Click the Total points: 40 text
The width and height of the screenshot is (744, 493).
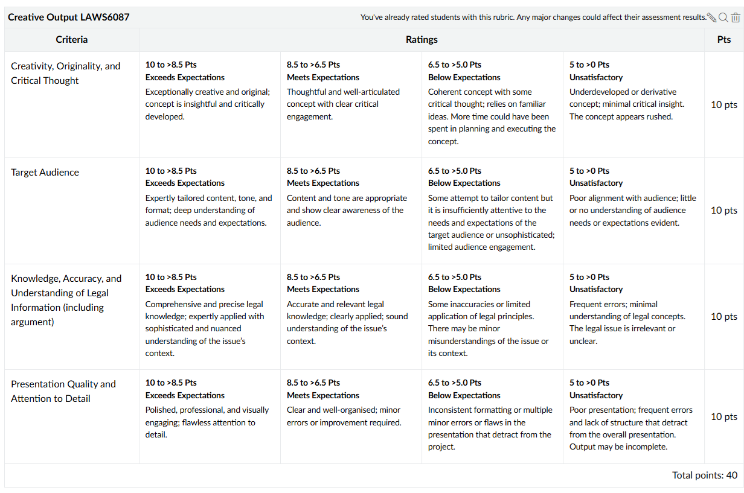click(704, 476)
